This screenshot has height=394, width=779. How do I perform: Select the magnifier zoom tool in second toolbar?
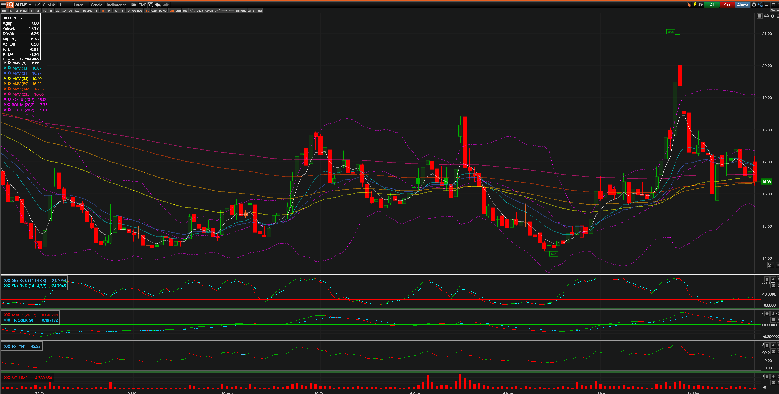pos(192,10)
